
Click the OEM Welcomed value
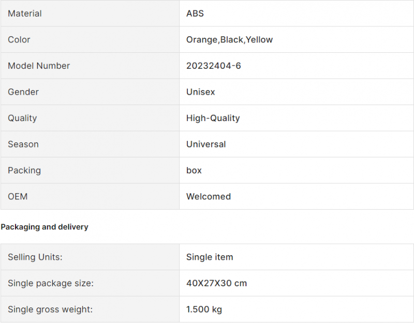[209, 197]
